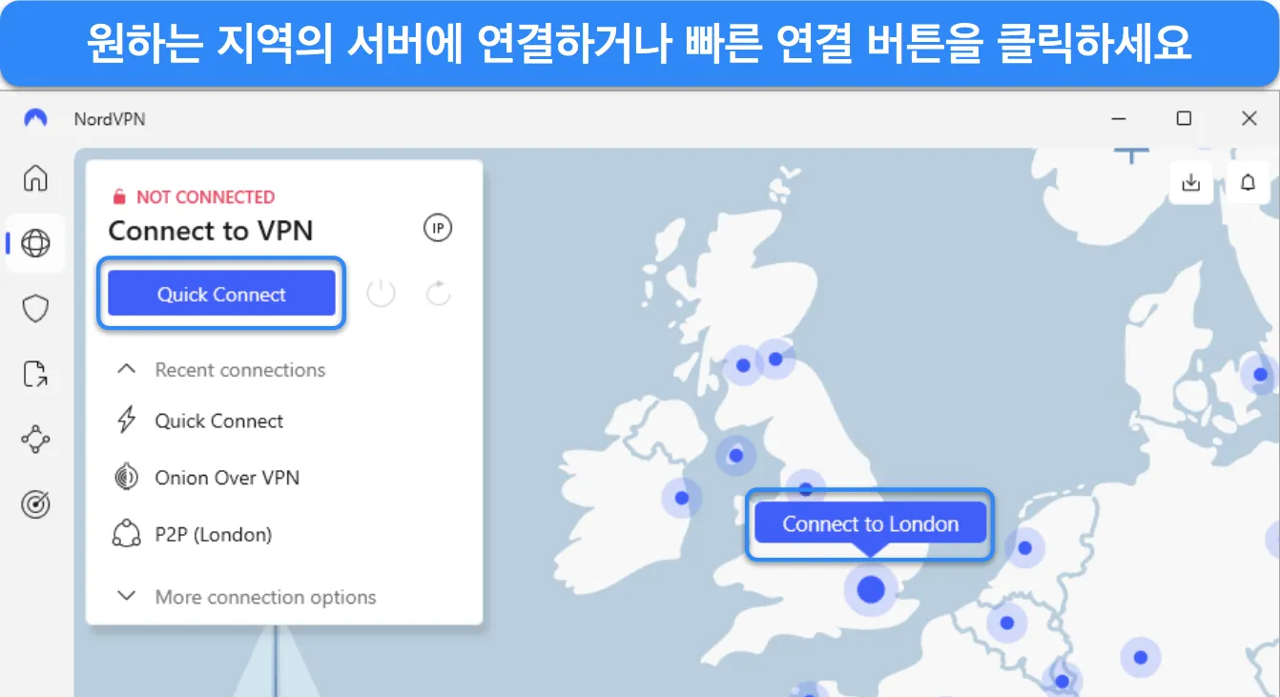Click the Connect to VPN heading
The image size is (1280, 697).
(211, 231)
